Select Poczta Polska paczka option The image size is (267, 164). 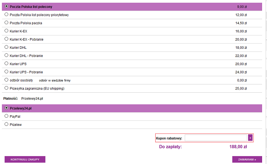(6, 23)
